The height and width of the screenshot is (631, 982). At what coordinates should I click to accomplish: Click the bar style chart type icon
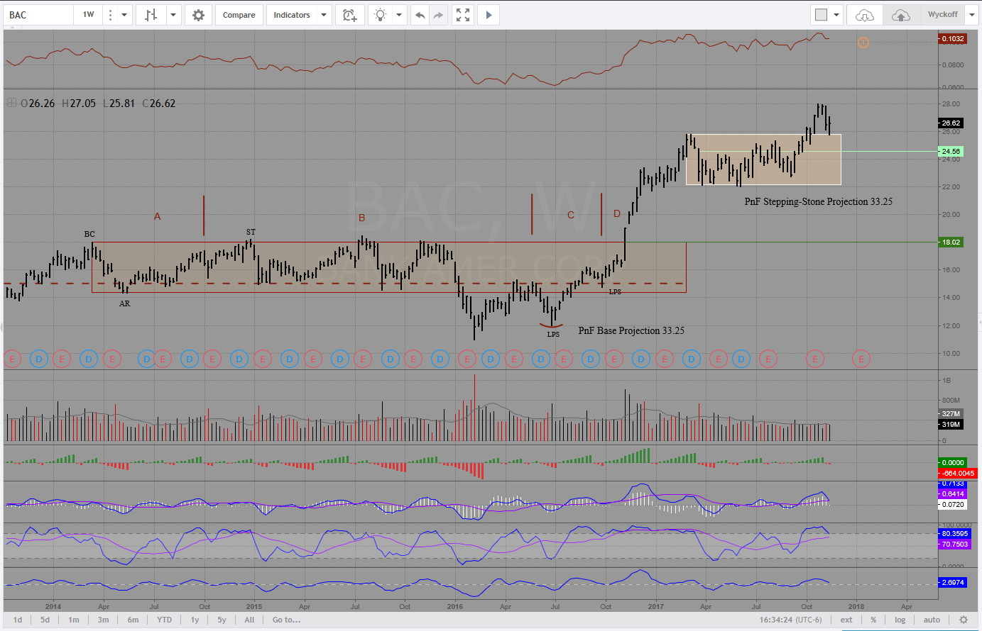click(x=151, y=15)
